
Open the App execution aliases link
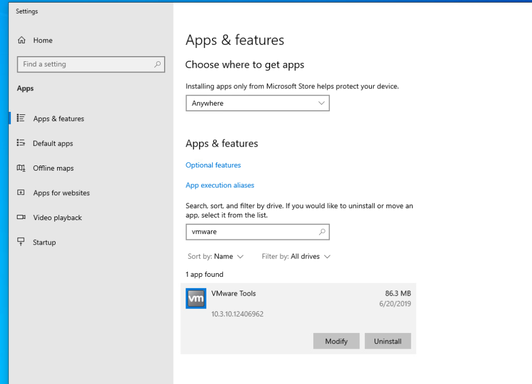pyautogui.click(x=220, y=185)
